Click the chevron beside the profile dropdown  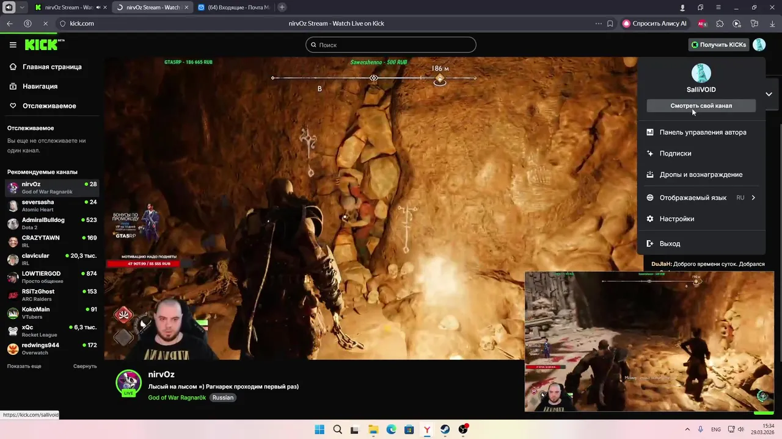pyautogui.click(x=769, y=94)
